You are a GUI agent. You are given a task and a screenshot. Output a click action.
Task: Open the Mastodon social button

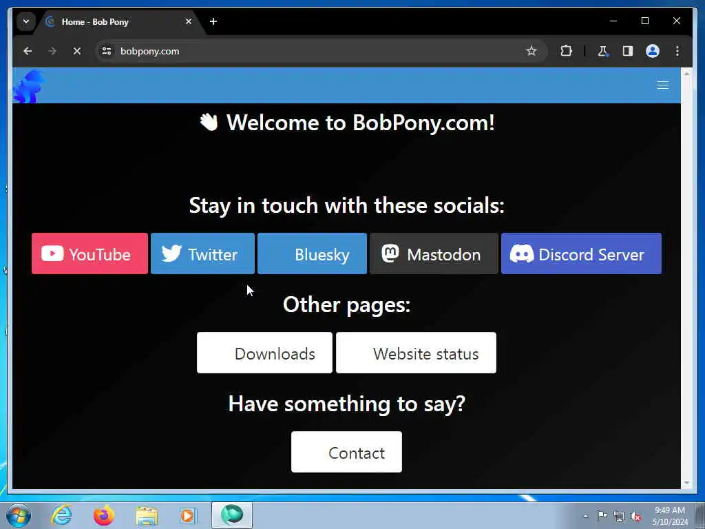[x=434, y=253]
